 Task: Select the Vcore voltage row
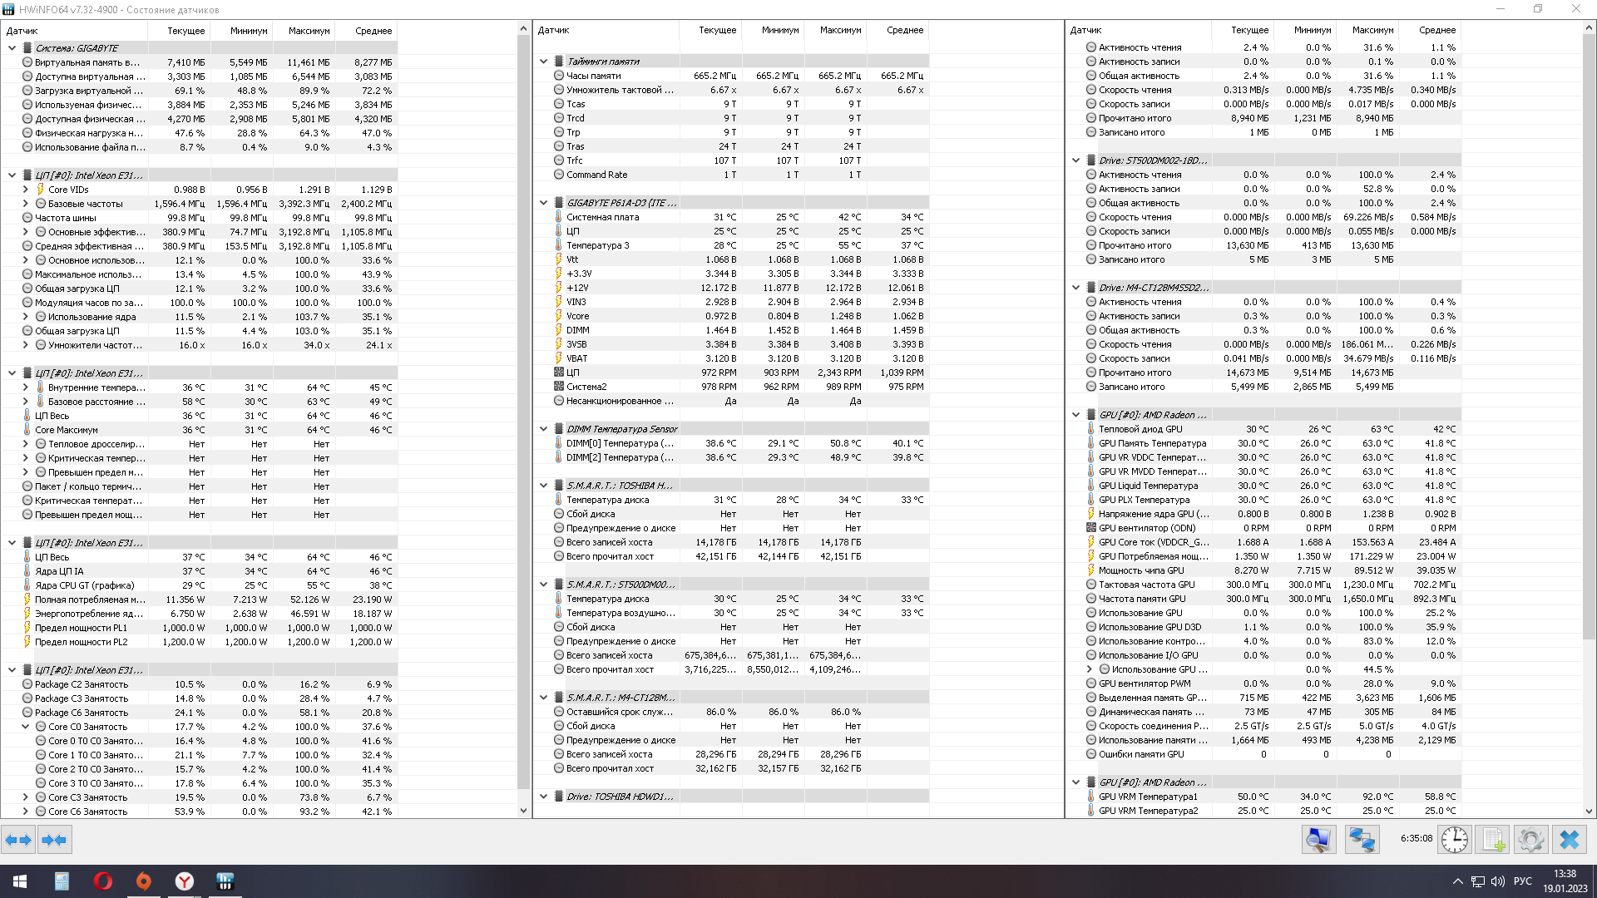click(578, 316)
